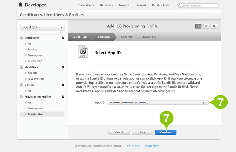The image size is (236, 152).
Task: Click the Devices phone icon
Action: pyautogui.click(x=22, y=85)
